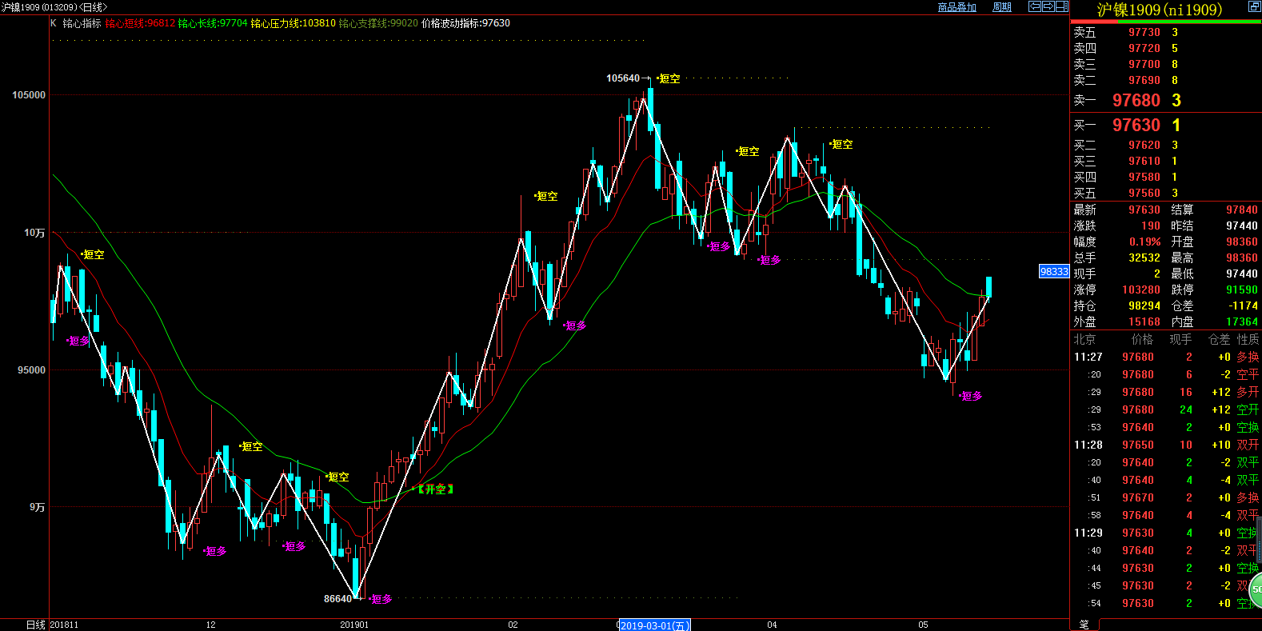
Task: Click the forward arrow icon in chart header
Action: click(1048, 6)
